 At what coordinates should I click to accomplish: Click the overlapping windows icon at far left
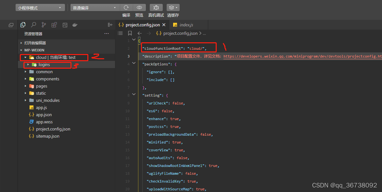(11, 25)
